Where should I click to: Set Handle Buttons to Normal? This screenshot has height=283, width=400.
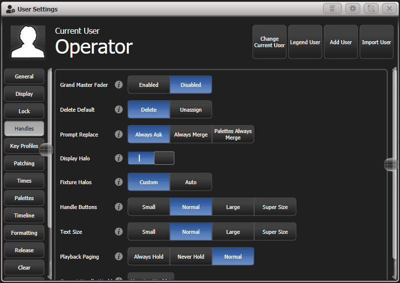tap(191, 207)
